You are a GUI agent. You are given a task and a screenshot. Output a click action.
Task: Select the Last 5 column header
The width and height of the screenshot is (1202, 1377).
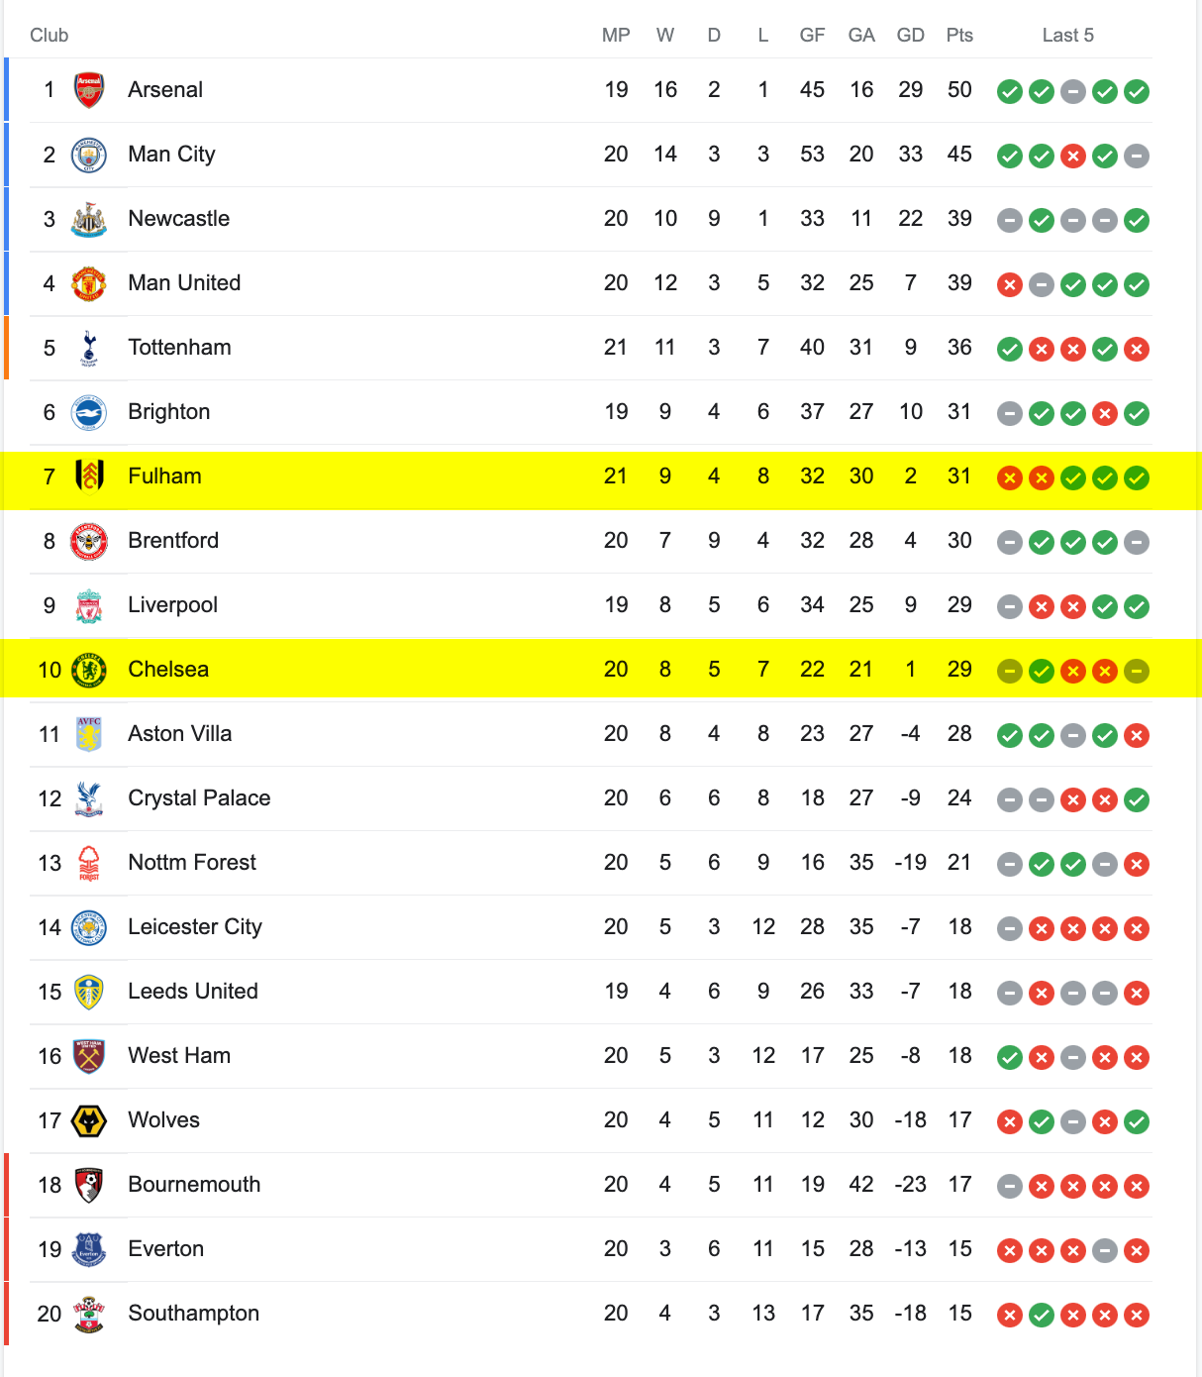(1068, 36)
